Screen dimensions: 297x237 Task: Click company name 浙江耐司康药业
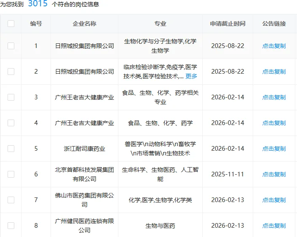click(85, 149)
